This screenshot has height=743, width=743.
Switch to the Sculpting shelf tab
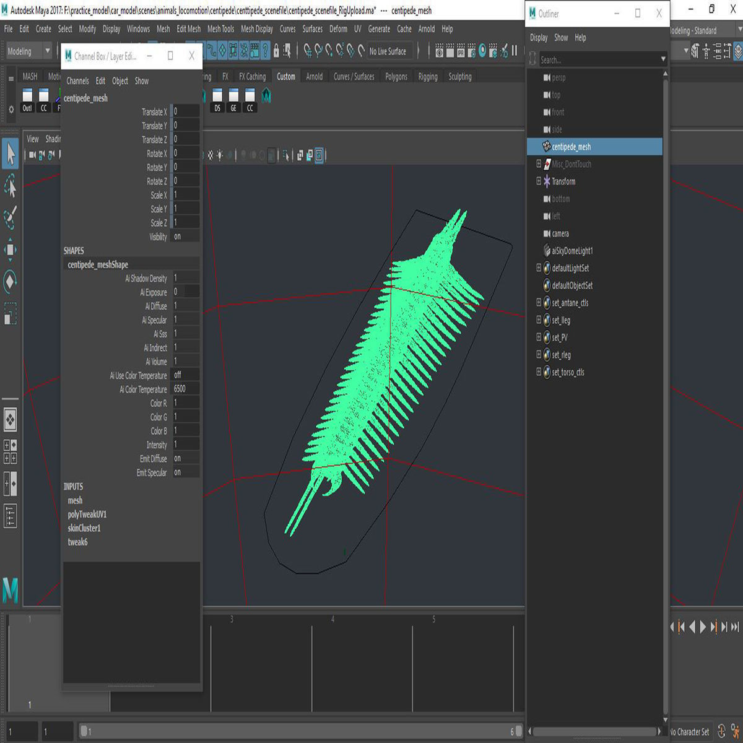click(460, 77)
